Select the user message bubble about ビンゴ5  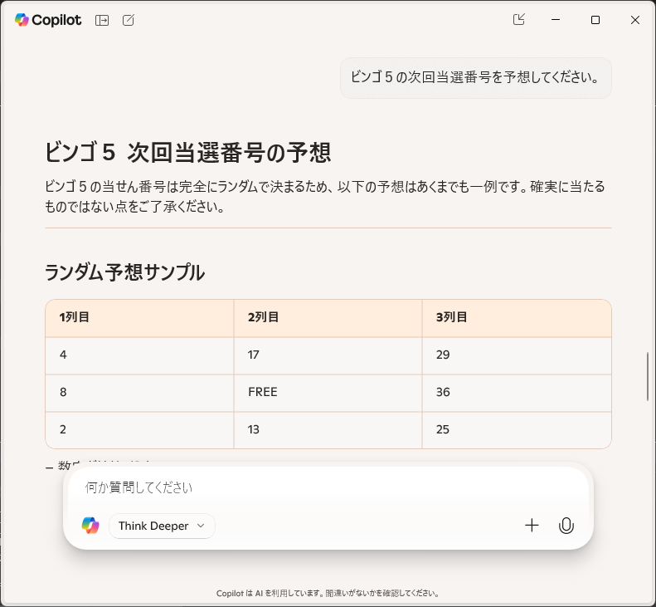(x=476, y=78)
